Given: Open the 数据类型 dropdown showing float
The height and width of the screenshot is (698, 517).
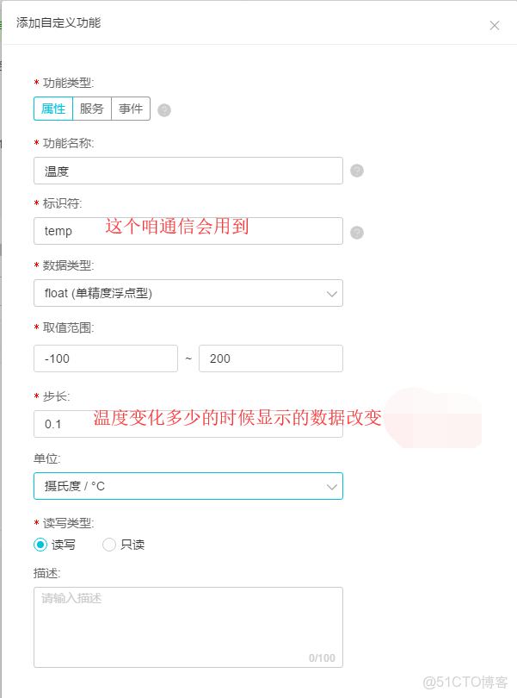Looking at the screenshot, I should (188, 293).
